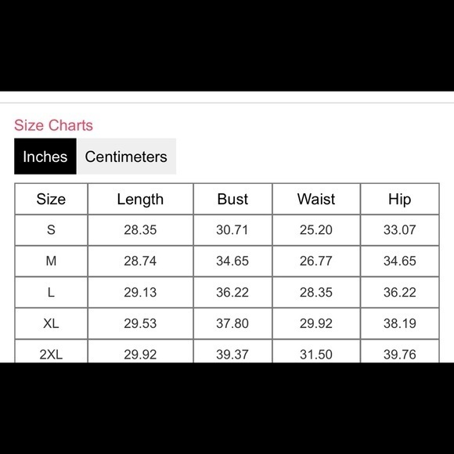Select the Inches tab
This screenshot has width=454, height=454.
(x=45, y=157)
